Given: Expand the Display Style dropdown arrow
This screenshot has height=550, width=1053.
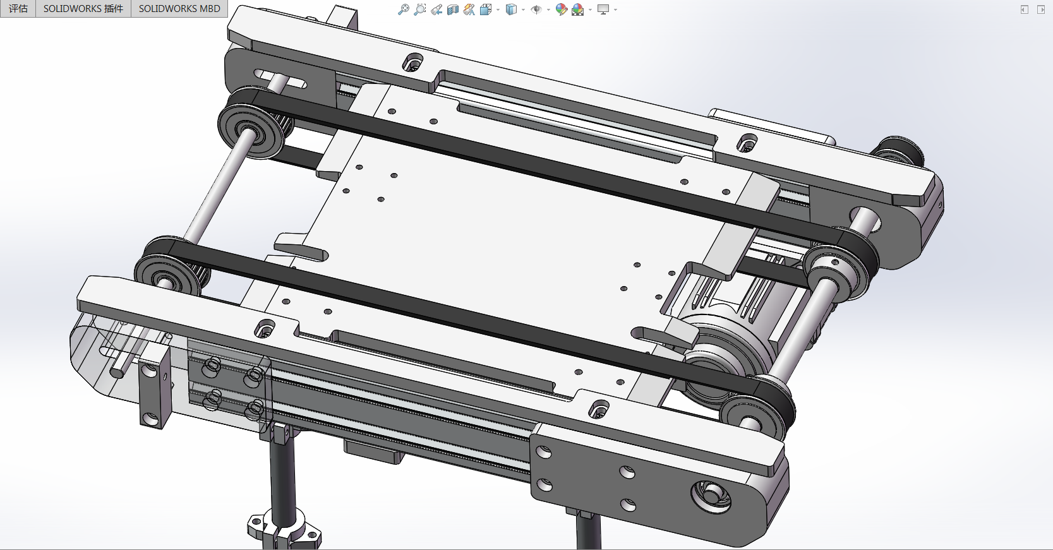Looking at the screenshot, I should point(523,9).
